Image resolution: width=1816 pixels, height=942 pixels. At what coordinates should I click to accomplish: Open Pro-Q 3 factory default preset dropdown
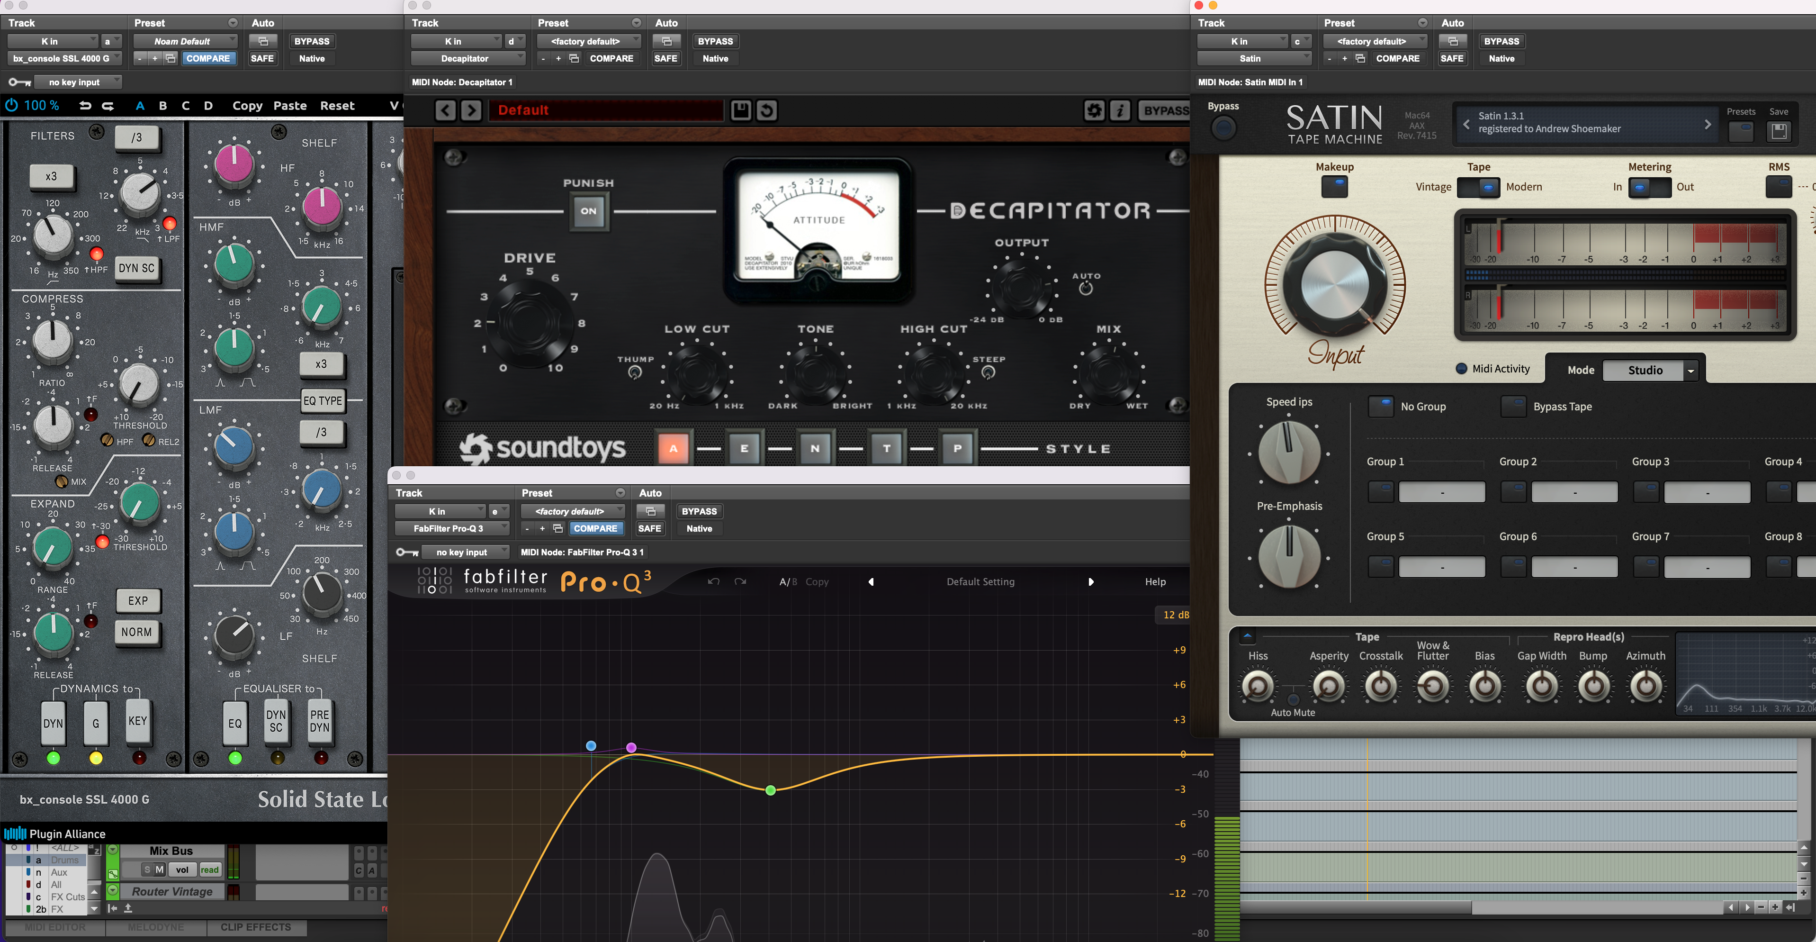coord(573,511)
